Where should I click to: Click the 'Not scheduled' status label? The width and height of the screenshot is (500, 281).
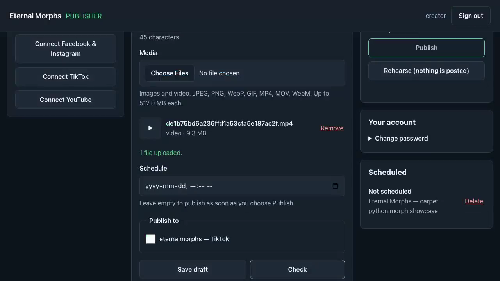[390, 191]
